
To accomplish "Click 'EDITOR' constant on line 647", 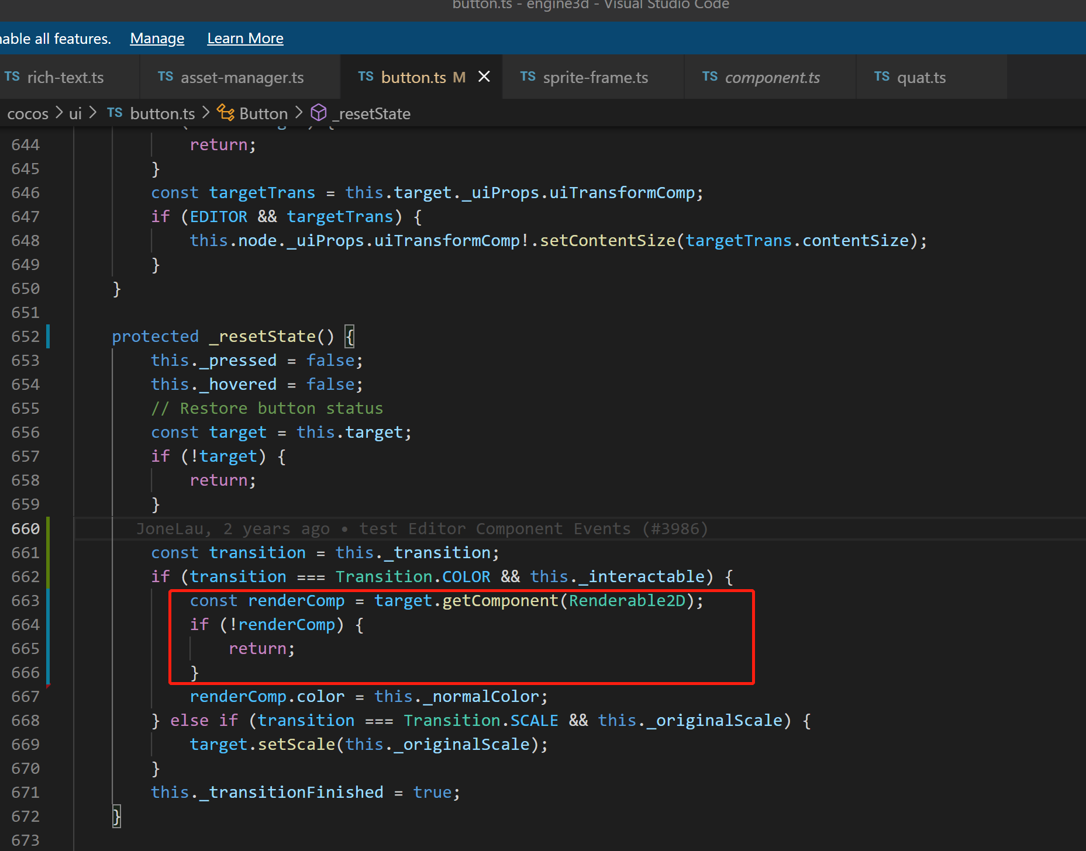I will tap(219, 217).
